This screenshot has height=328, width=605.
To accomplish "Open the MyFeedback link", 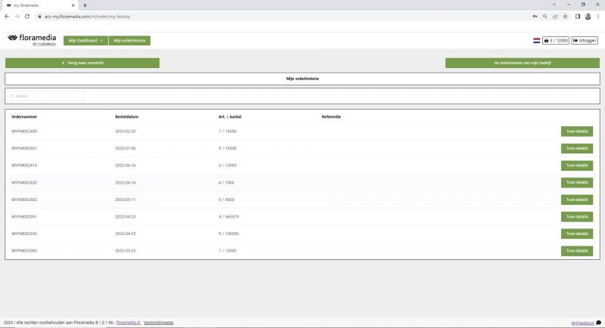I will coord(582,323).
